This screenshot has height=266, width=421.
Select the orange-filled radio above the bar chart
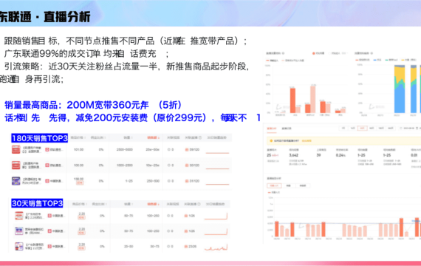click(x=313, y=53)
